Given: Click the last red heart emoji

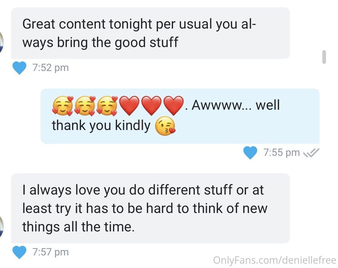Looking at the screenshot, I should (x=174, y=105).
